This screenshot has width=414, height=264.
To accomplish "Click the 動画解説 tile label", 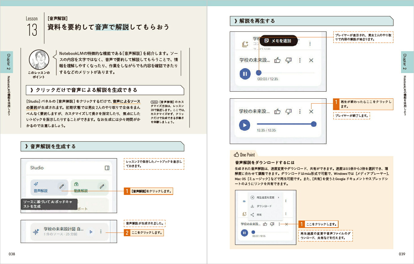I will (81, 191).
